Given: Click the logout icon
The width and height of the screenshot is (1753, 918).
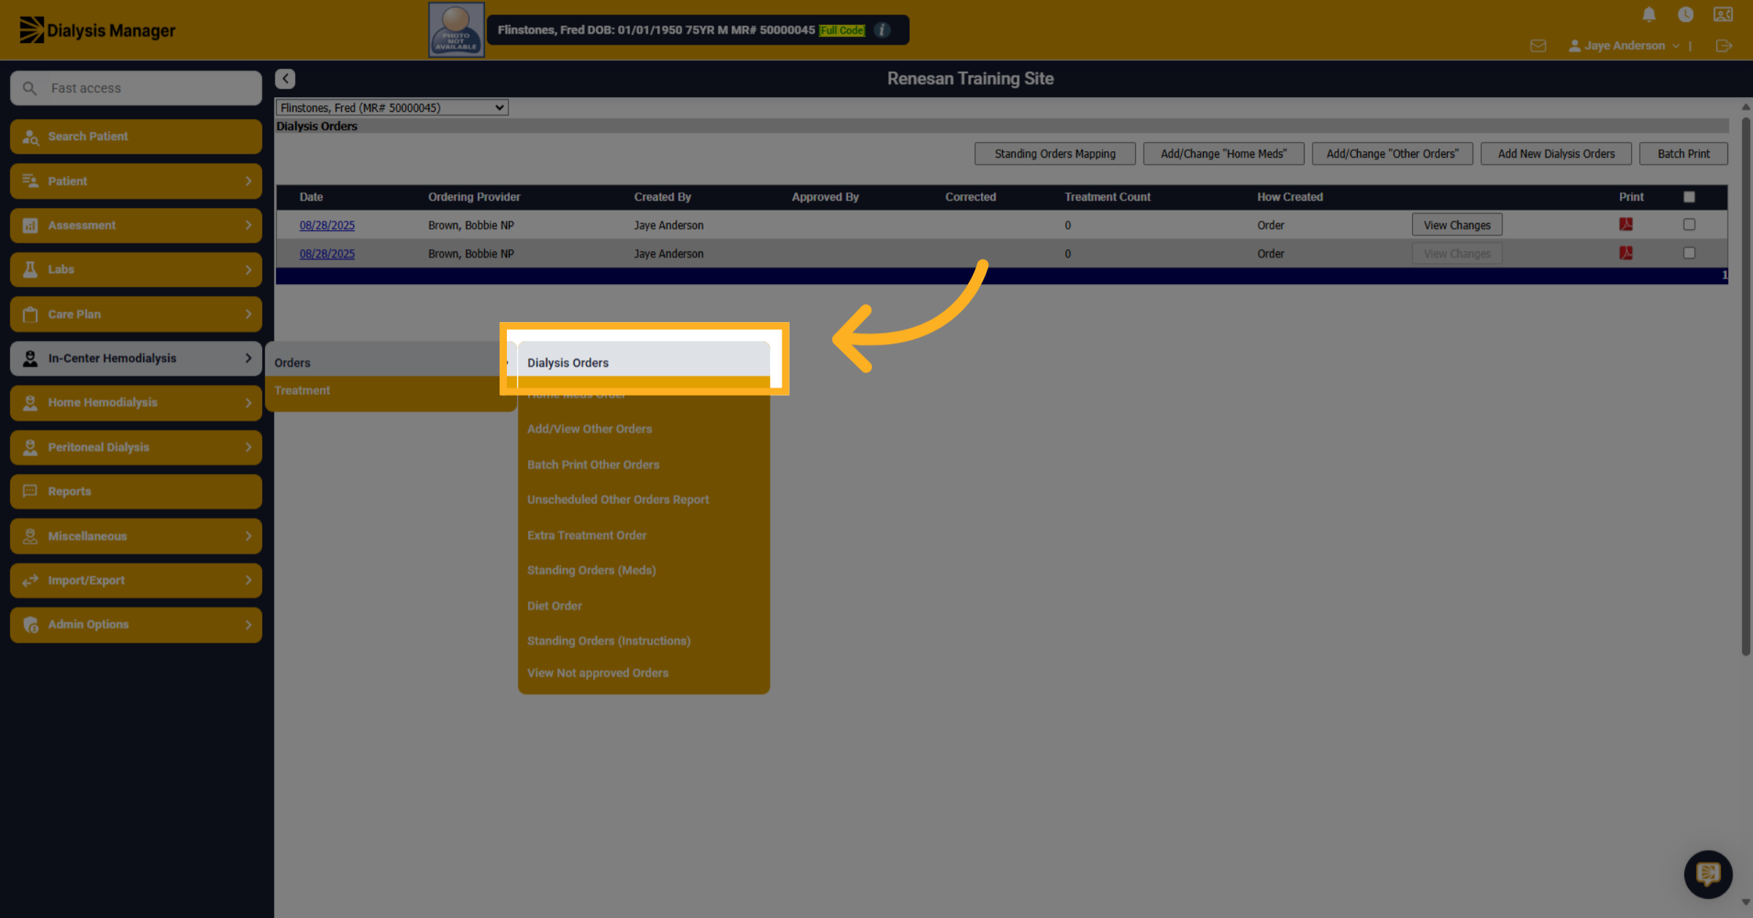Looking at the screenshot, I should pos(1724,46).
